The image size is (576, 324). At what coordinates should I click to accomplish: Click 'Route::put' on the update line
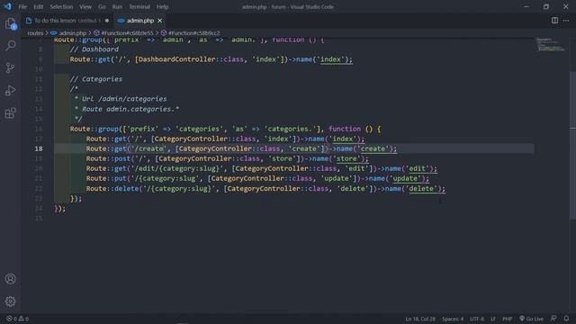(106, 178)
